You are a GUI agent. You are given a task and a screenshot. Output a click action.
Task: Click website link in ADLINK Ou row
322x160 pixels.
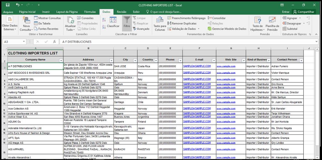click(226, 122)
